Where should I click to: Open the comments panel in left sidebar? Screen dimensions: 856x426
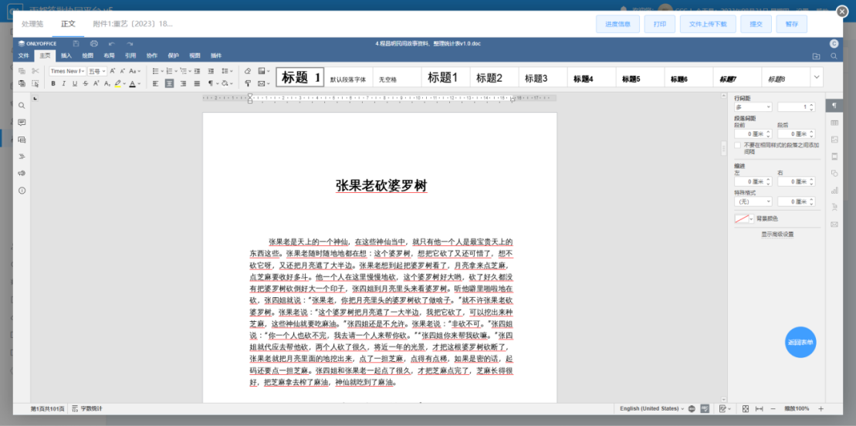click(x=22, y=123)
